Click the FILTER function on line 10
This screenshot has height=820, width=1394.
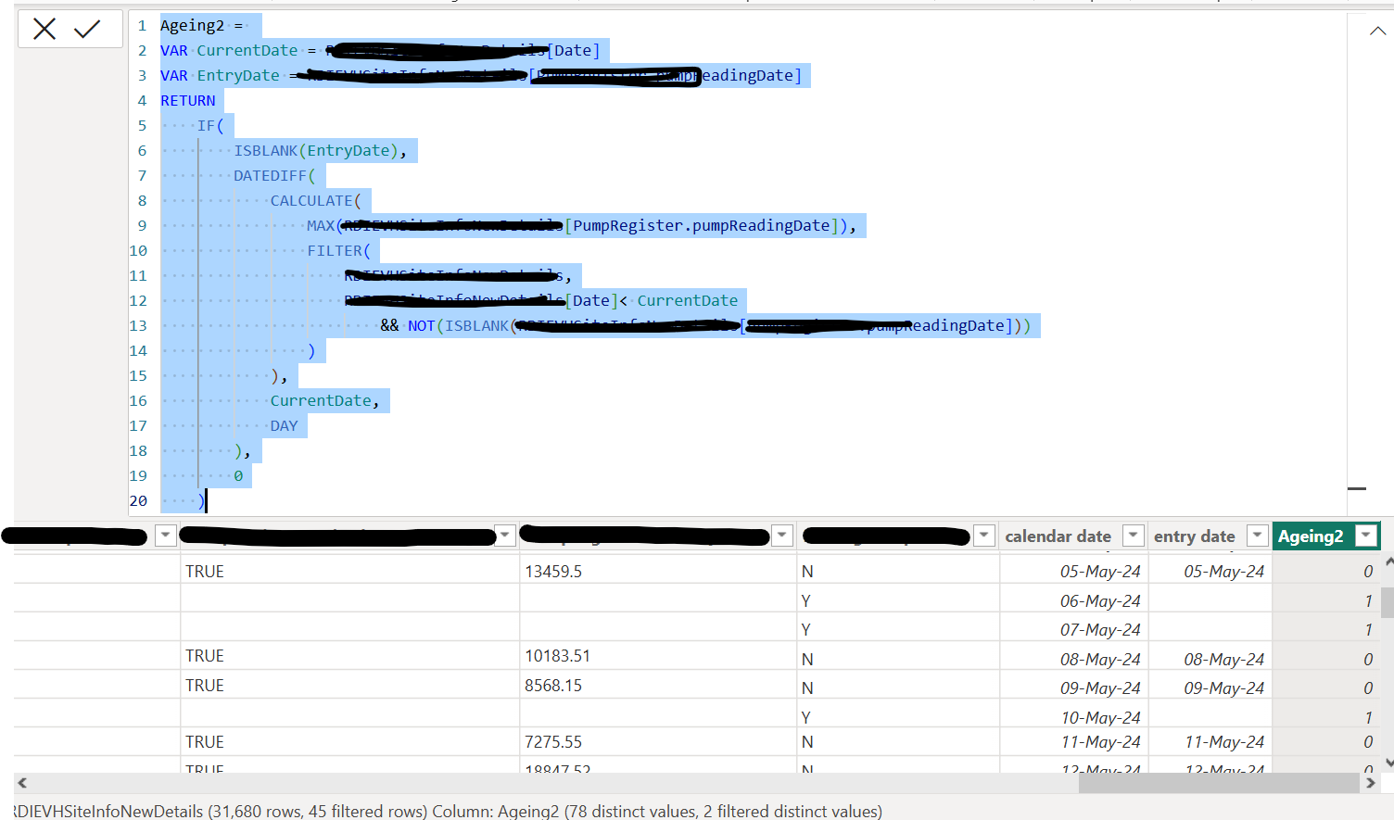click(x=335, y=250)
